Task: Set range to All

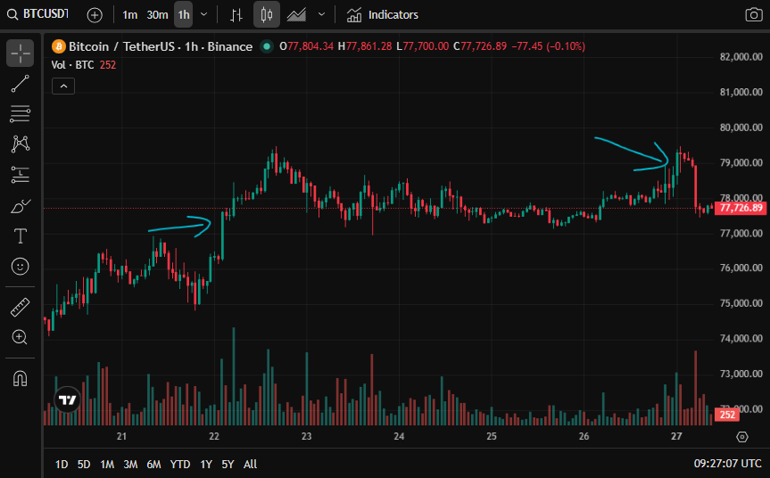Action: pyautogui.click(x=250, y=465)
